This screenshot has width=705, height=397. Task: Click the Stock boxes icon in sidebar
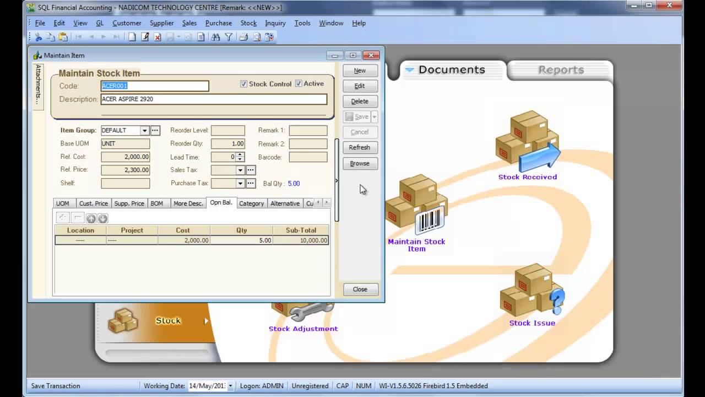click(x=123, y=320)
